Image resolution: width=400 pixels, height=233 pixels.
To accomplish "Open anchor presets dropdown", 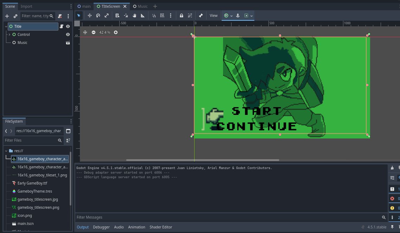I will (228, 15).
